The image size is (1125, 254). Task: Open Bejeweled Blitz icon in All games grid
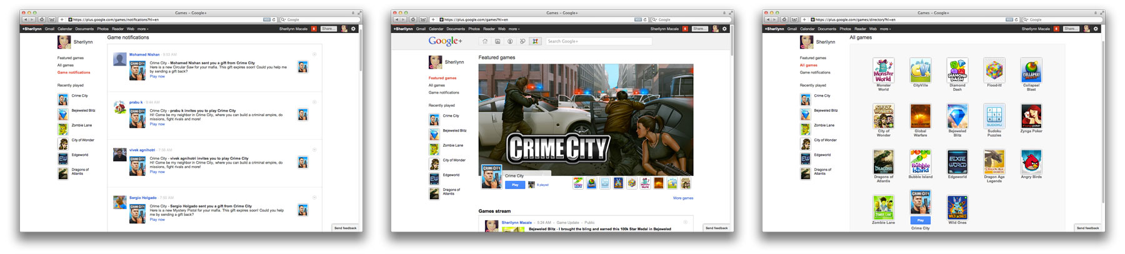tap(957, 116)
